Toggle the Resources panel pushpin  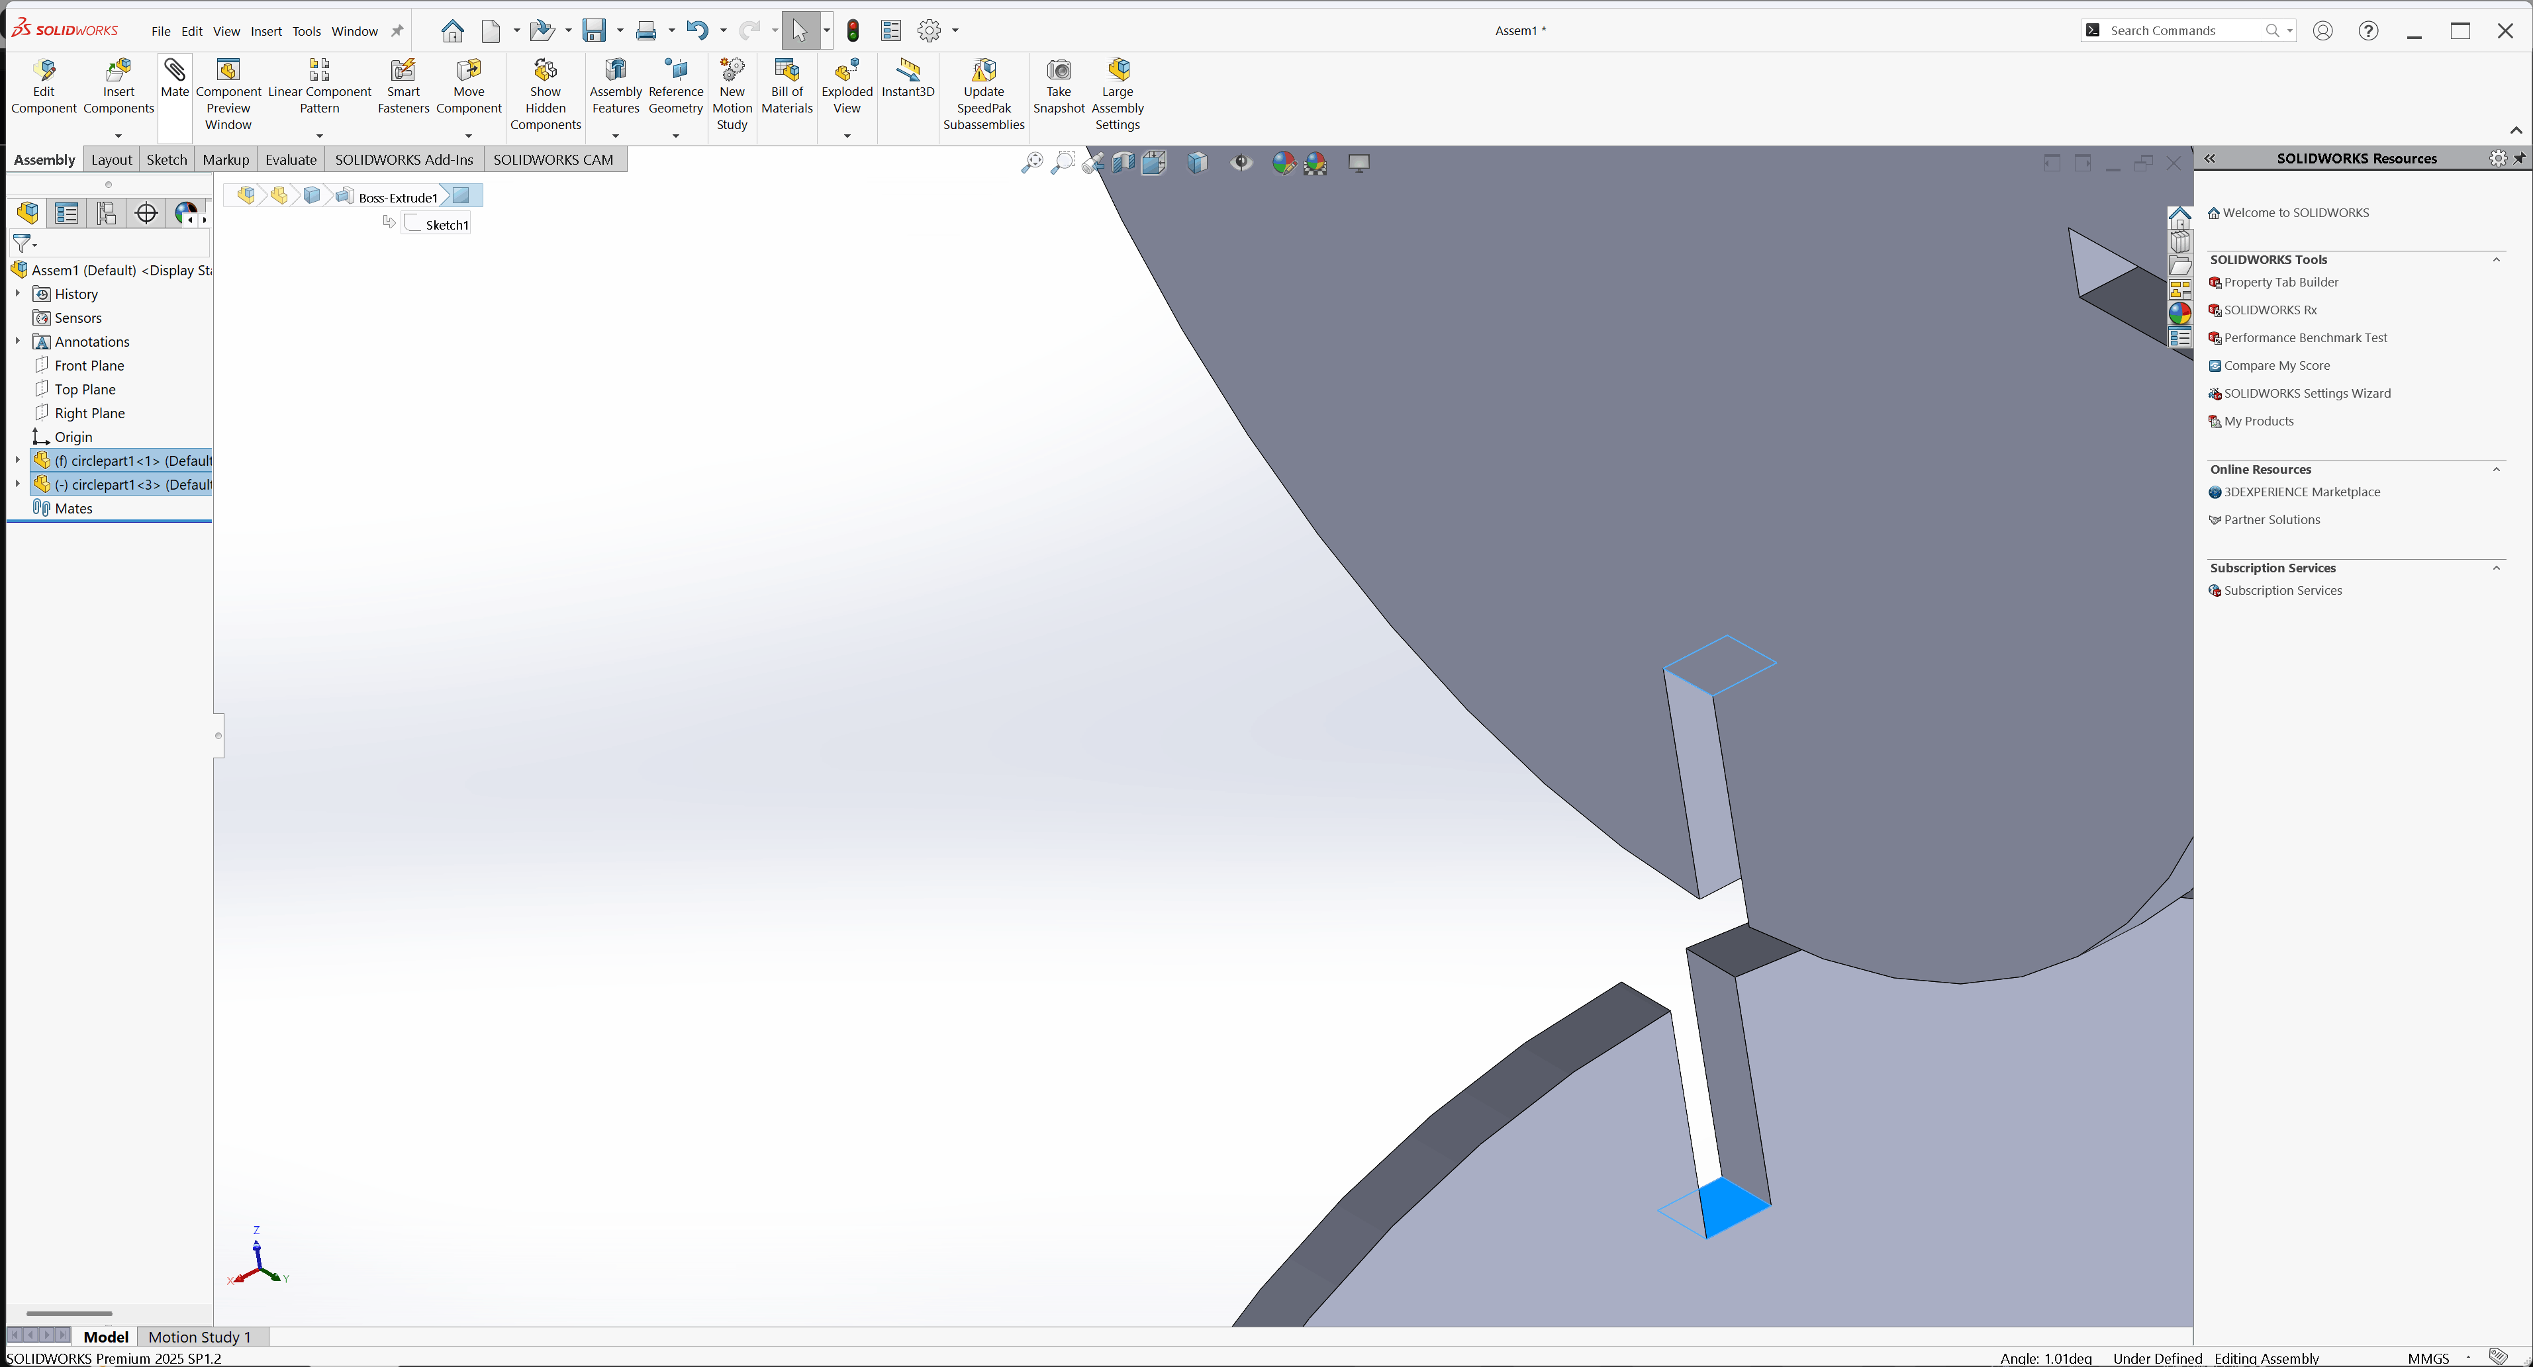pos(2519,158)
